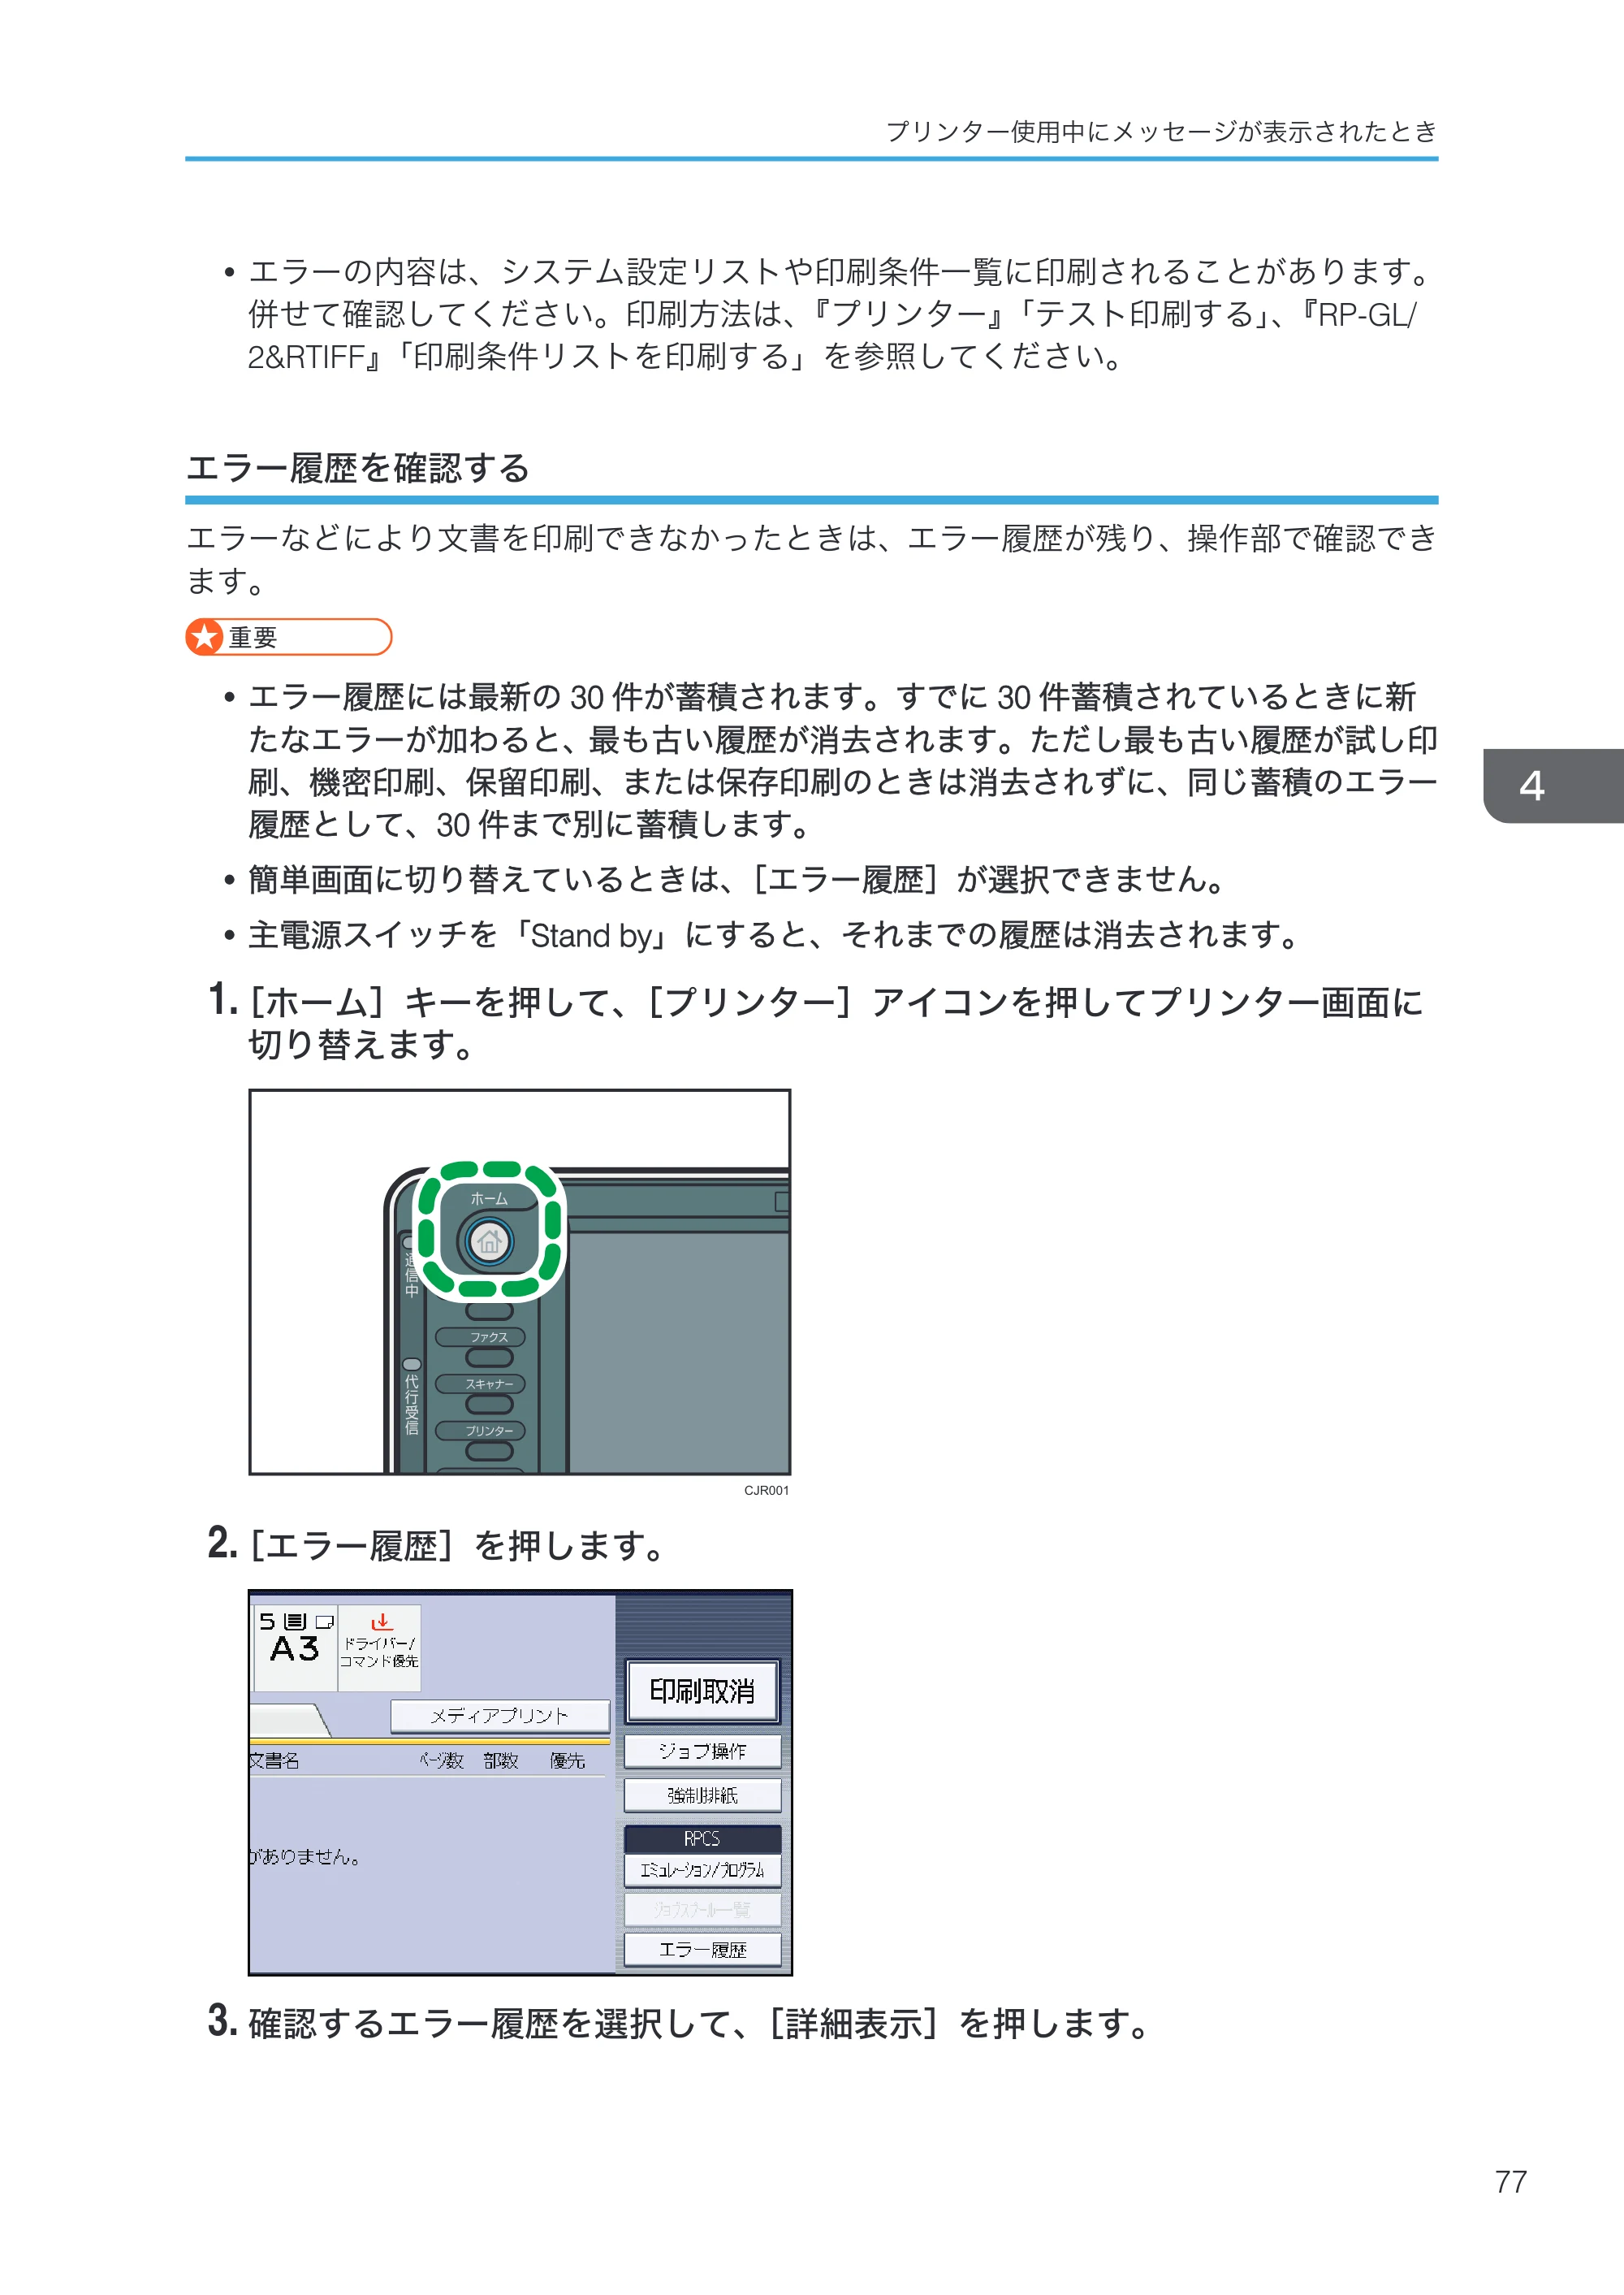Click the 強制排紙 button
This screenshot has height=2295, width=1624.
(x=702, y=1795)
